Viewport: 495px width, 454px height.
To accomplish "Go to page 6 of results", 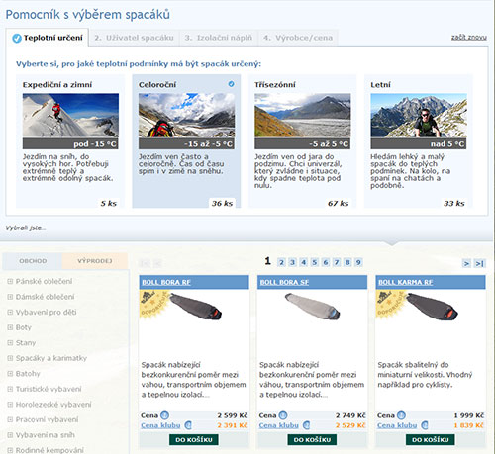I will pos(326,262).
